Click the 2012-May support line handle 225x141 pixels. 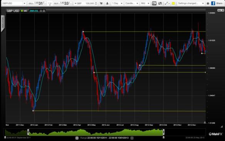(94, 72)
